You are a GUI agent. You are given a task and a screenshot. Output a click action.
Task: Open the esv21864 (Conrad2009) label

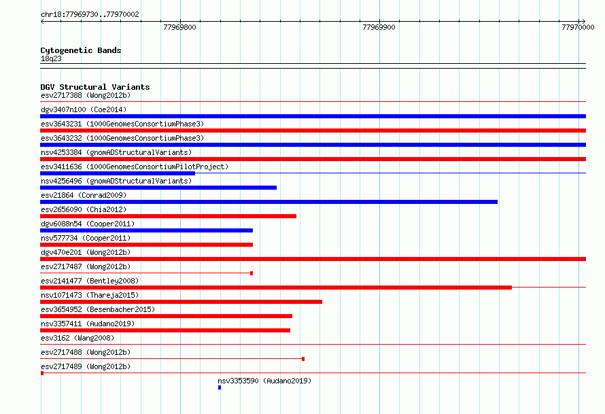coord(84,195)
